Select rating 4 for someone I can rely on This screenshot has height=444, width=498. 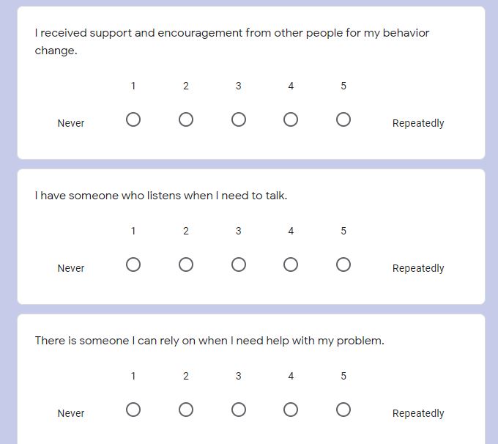(x=291, y=410)
